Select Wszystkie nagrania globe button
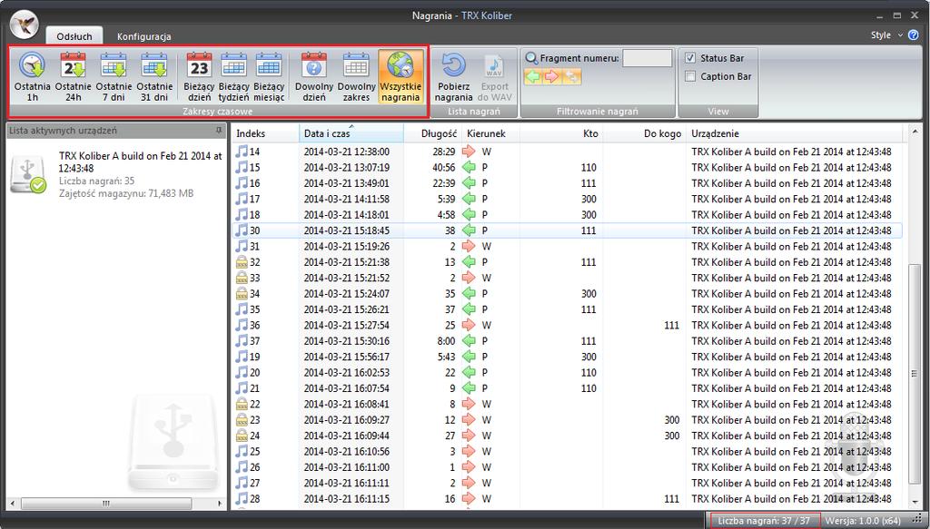930x529 pixels. (401, 77)
